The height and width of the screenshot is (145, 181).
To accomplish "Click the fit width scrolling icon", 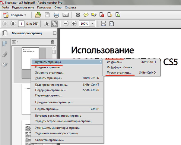I will 103,24.
